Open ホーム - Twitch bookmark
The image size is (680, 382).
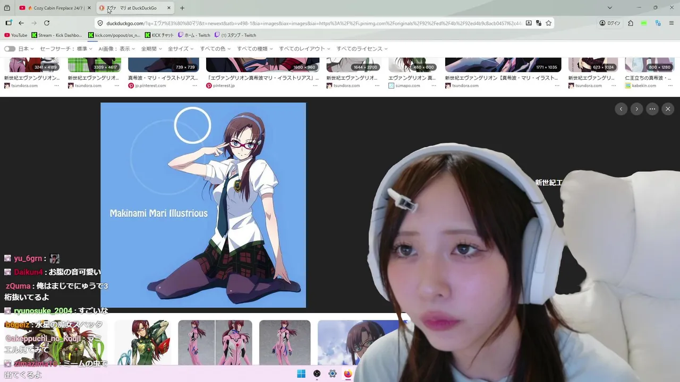tap(194, 35)
